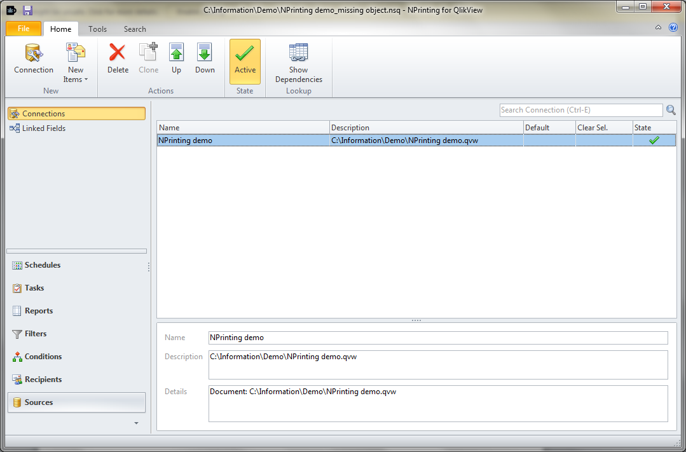Screen dimensions: 686x452
Task: Sort by the Description column header
Action: point(427,127)
